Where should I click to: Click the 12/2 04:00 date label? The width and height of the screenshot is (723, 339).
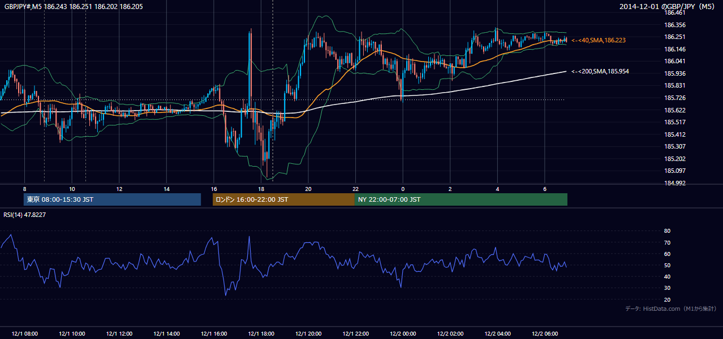pyautogui.click(x=497, y=333)
